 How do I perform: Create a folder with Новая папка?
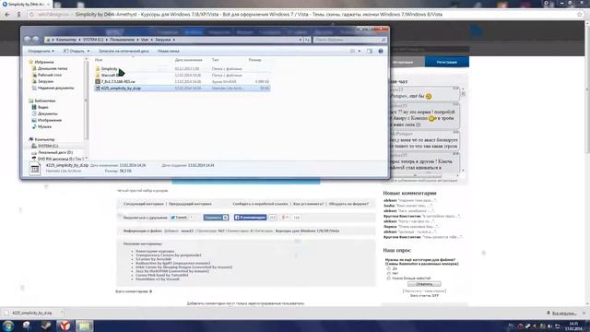coord(168,51)
